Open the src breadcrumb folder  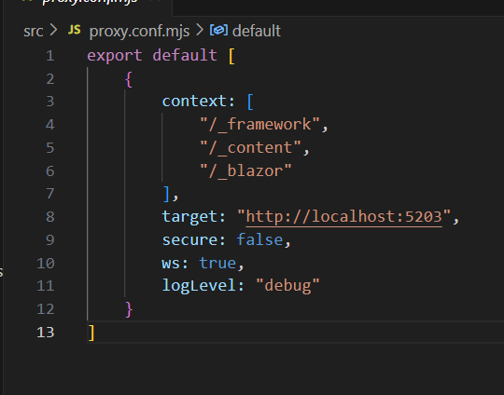33,31
